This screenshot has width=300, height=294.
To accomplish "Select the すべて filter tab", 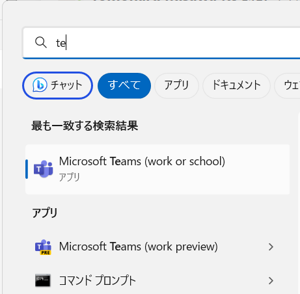I will (124, 85).
